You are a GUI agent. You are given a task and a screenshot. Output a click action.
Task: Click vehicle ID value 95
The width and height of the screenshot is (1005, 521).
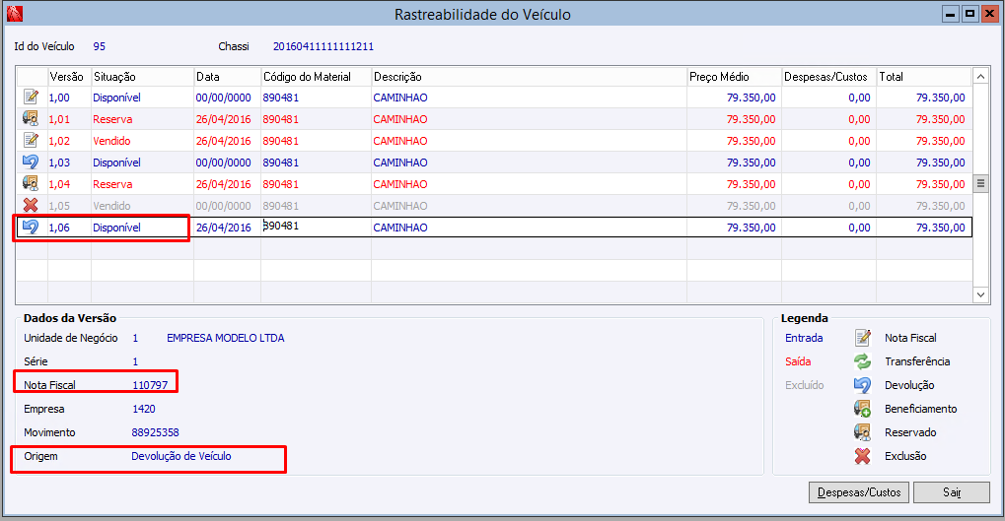click(x=99, y=46)
